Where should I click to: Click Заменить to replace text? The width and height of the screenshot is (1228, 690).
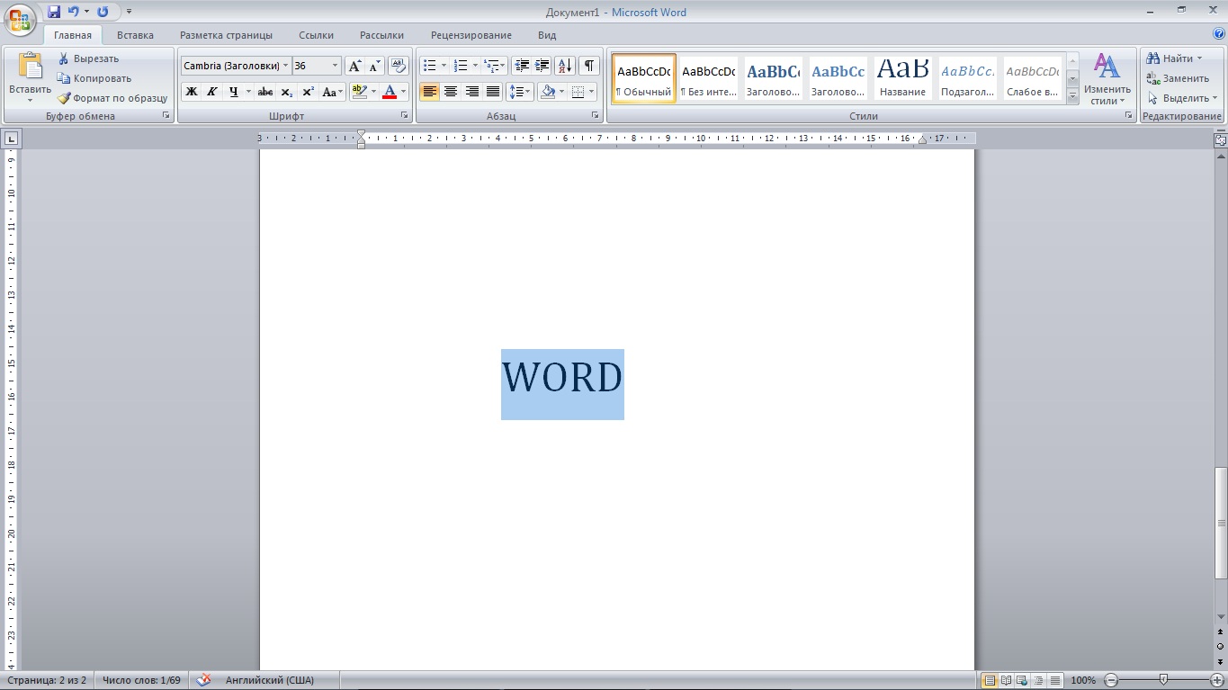click(1178, 78)
